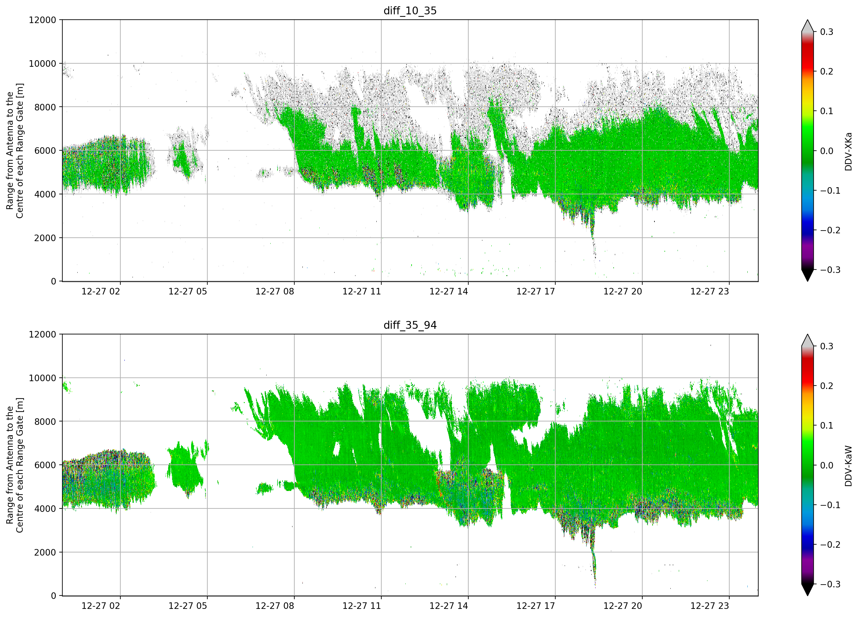Click the diff_35_94 plot title
The width and height of the screenshot is (859, 617).
pos(410,325)
